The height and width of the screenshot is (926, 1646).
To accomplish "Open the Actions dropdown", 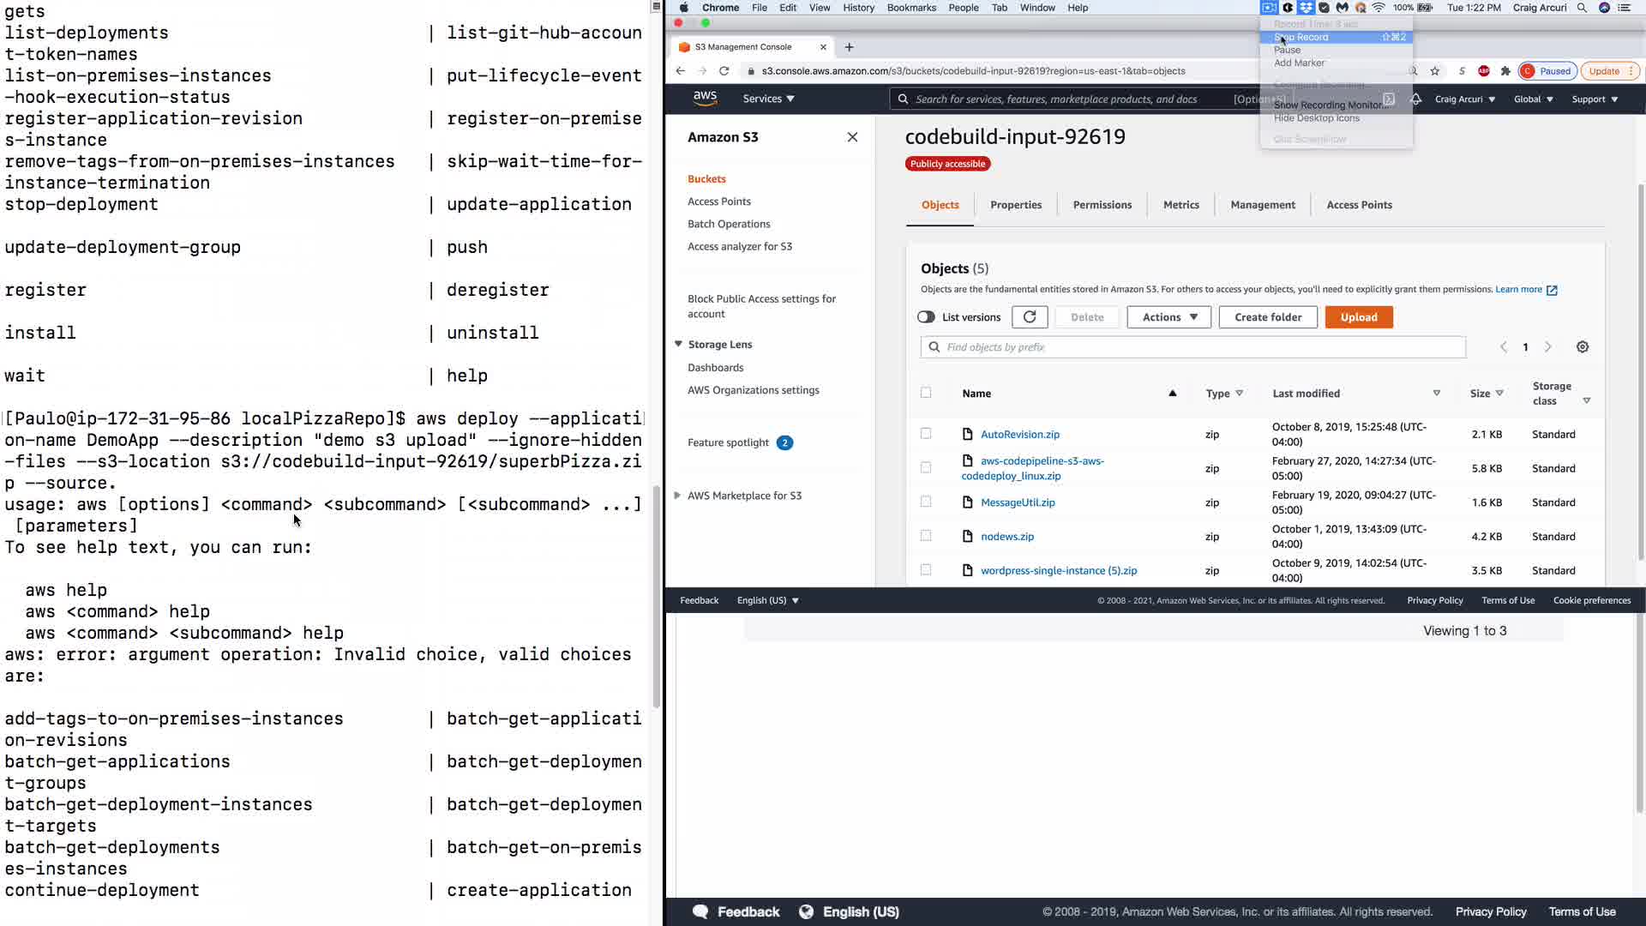I will click(x=1169, y=317).
